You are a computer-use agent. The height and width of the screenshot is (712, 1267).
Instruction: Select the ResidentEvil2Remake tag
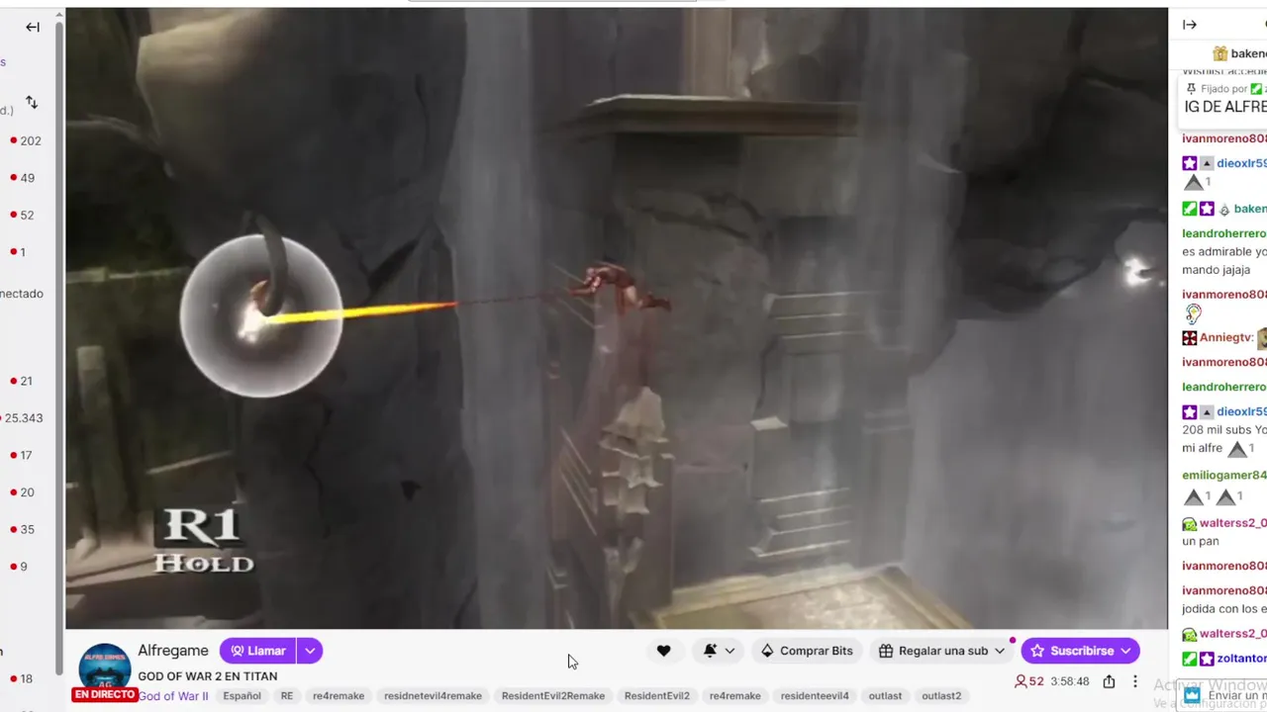click(x=553, y=696)
